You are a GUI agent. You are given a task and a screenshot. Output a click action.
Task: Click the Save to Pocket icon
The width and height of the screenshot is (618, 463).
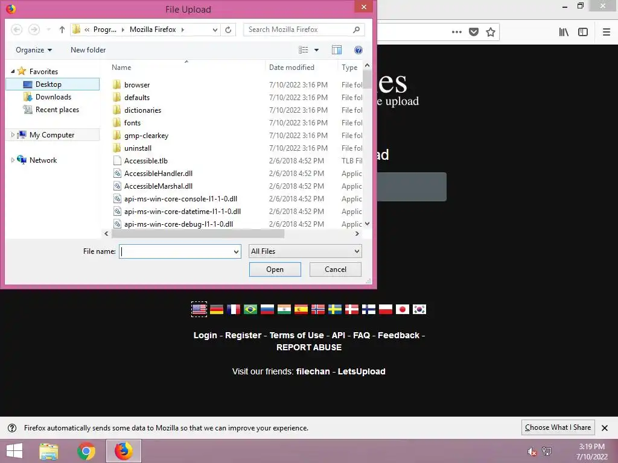(x=474, y=32)
